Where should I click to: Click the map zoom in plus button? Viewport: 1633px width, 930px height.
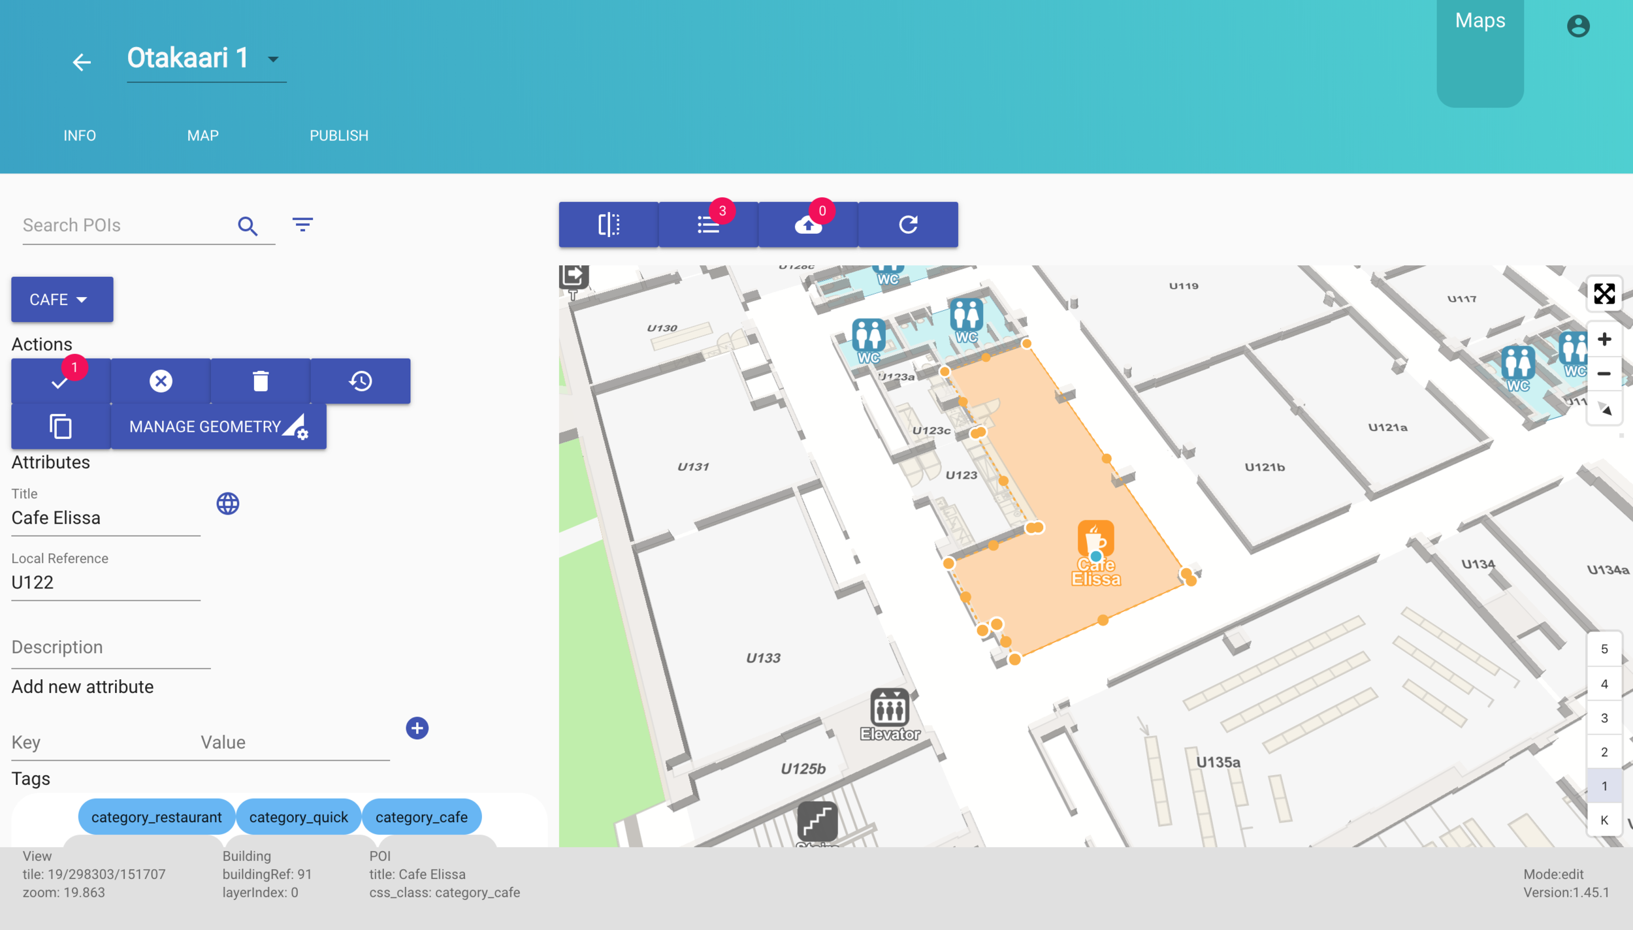point(1604,340)
